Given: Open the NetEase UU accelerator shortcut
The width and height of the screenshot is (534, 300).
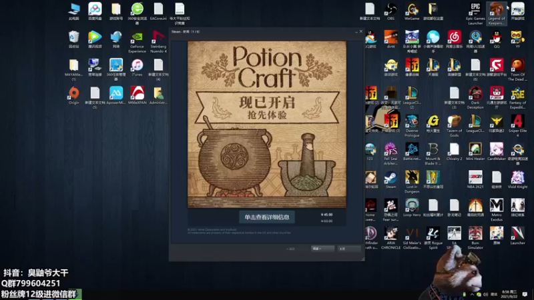Looking at the screenshot, I should [475, 41].
